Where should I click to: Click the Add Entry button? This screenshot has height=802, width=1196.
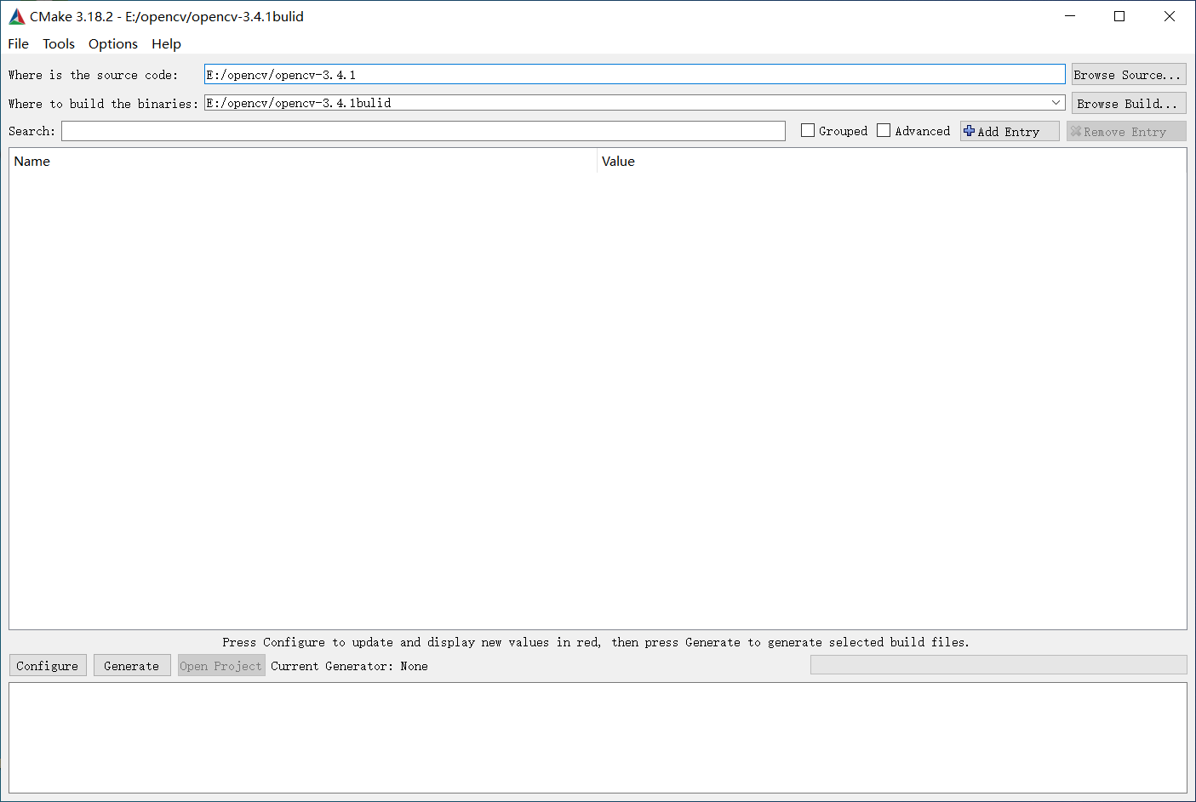point(1010,131)
